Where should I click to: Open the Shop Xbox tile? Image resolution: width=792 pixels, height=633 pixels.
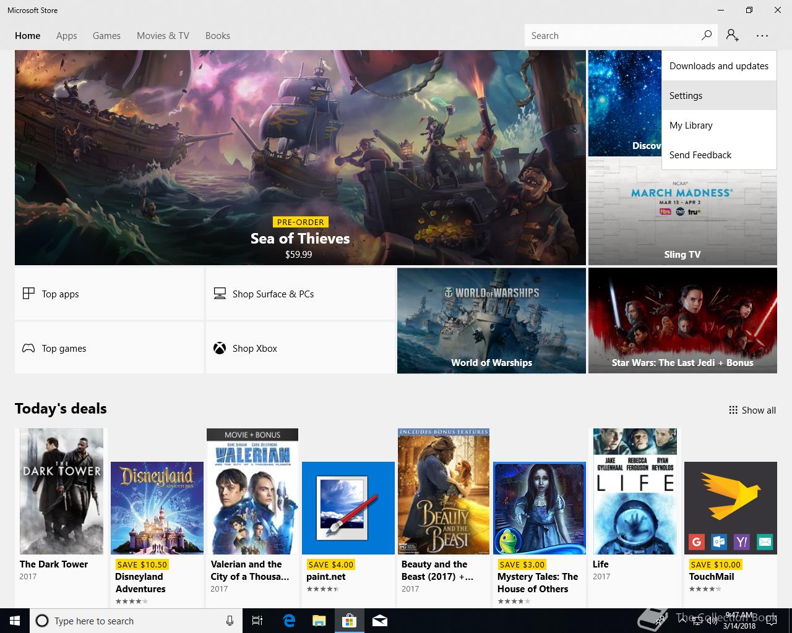pyautogui.click(x=300, y=348)
